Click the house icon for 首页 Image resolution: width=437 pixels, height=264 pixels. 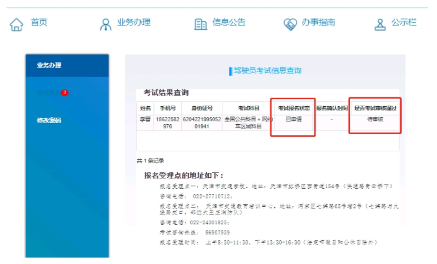(x=16, y=24)
